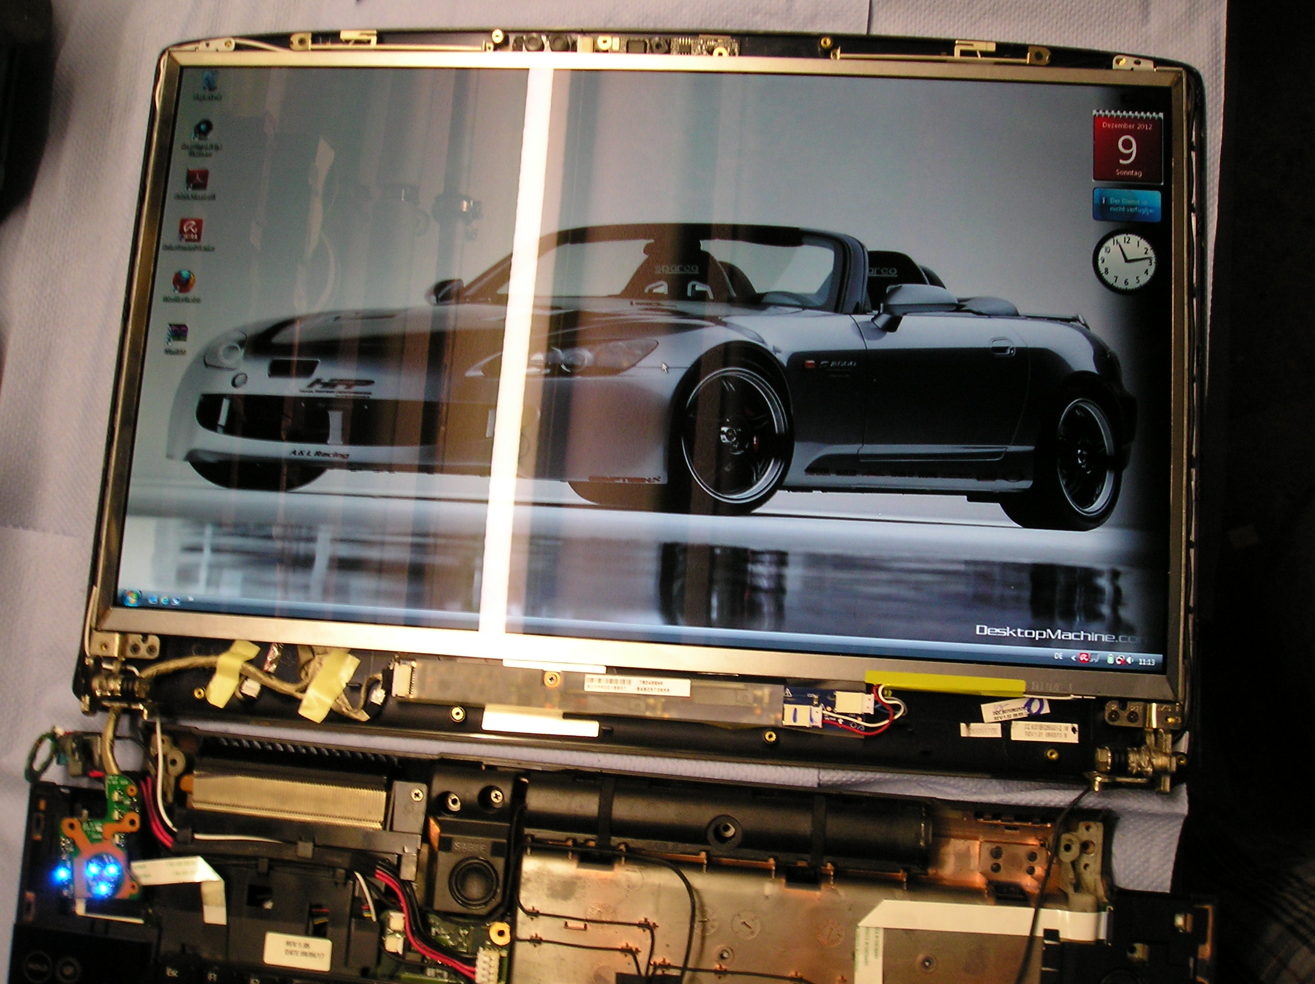Expand the Quick Launch overflow chevron
Viewport: 1315px width, 984px height.
(191, 599)
